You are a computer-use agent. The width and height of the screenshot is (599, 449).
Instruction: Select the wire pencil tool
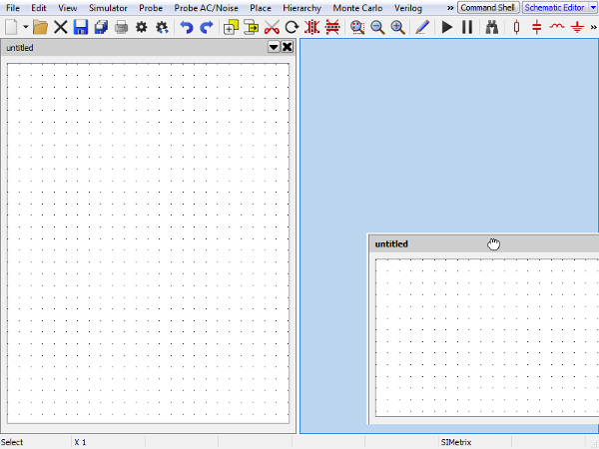(x=421, y=28)
